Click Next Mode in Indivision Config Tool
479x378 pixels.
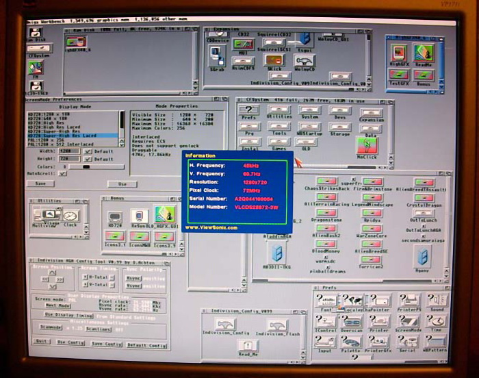pyautogui.click(x=58, y=305)
